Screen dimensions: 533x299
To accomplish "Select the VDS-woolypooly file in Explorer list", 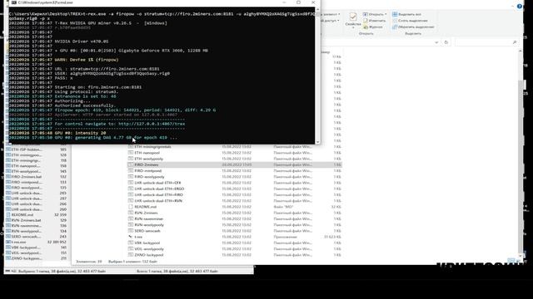I will click(x=148, y=249).
